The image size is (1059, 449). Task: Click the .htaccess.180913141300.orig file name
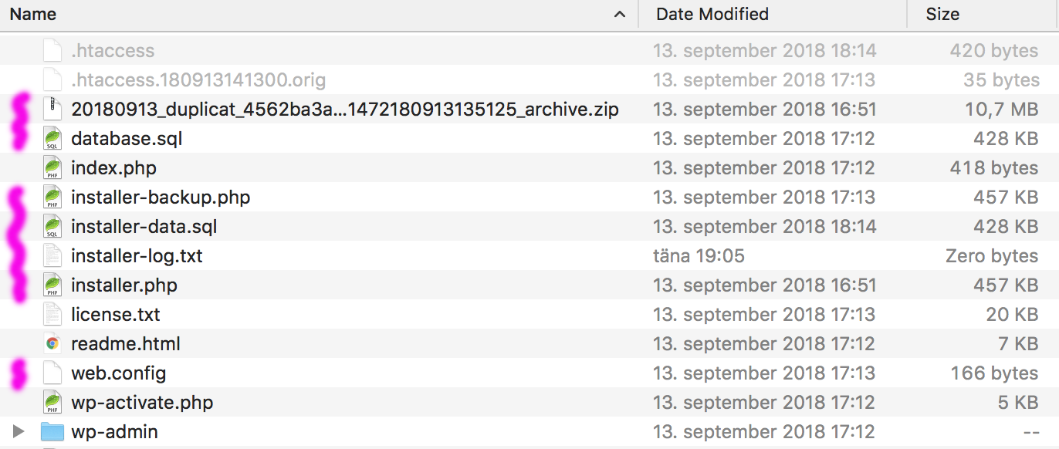198,80
